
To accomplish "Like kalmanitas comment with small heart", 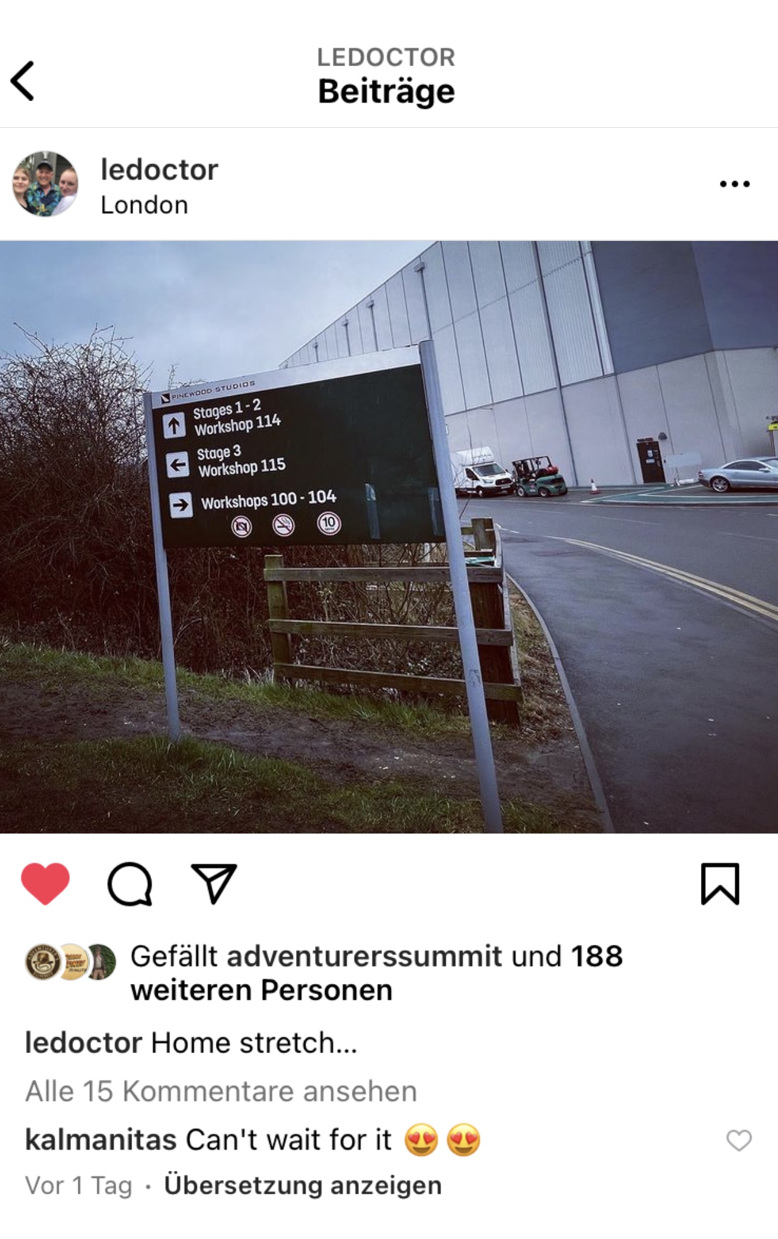I will click(x=739, y=1141).
